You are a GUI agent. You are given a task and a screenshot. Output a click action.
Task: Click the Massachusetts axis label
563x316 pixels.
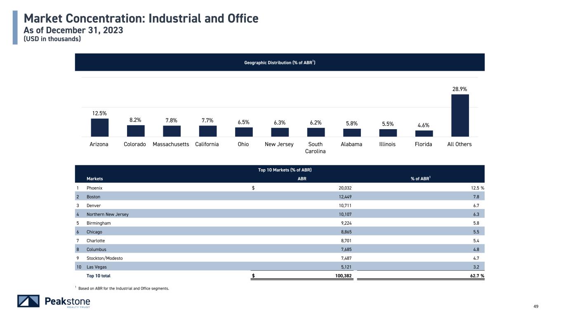point(171,144)
